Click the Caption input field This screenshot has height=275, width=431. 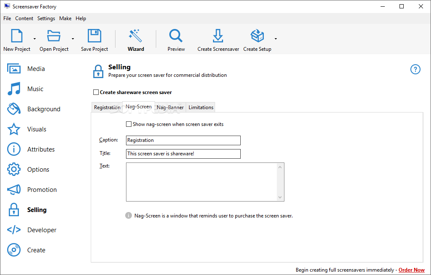click(x=183, y=140)
